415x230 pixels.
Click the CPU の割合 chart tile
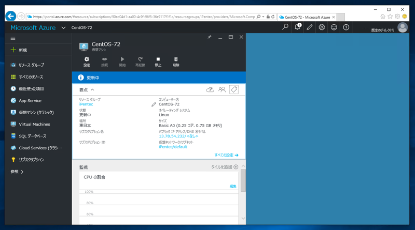[x=159, y=198]
